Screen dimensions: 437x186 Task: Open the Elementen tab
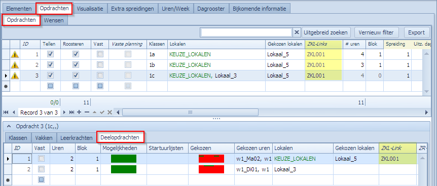point(19,9)
